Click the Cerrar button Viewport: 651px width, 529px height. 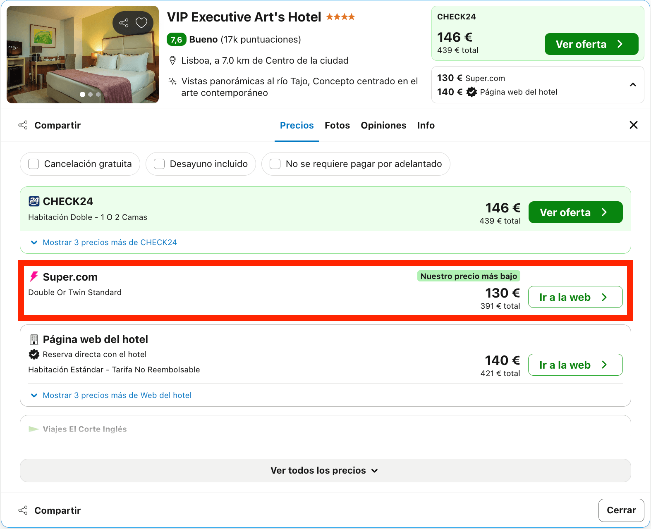[621, 510]
